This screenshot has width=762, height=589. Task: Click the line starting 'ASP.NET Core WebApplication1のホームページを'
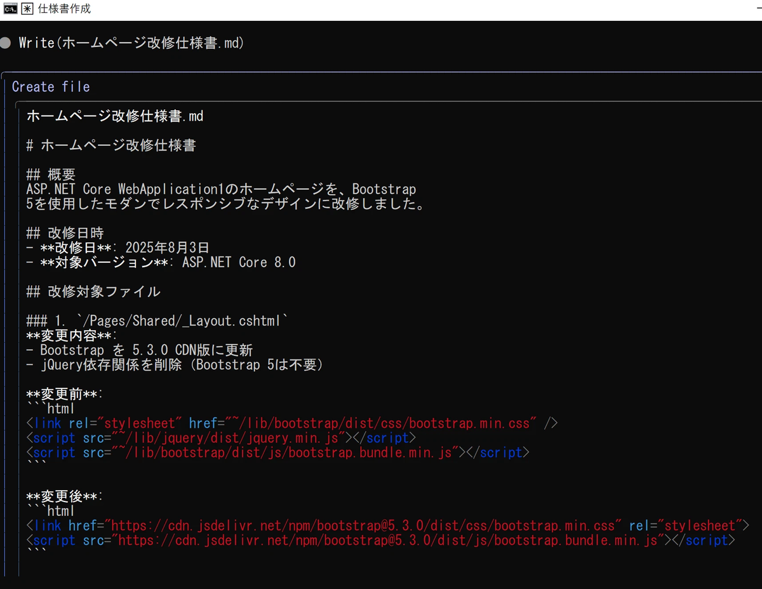pos(221,189)
